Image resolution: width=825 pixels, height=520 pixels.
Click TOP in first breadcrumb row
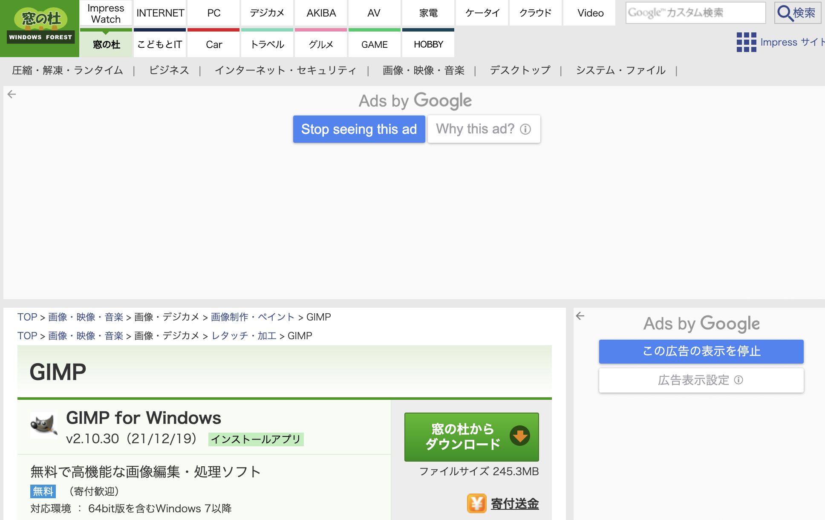(27, 317)
